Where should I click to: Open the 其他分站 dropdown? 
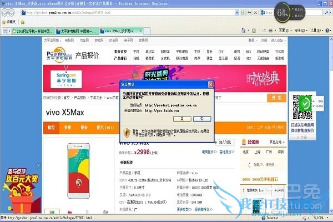pos(277,142)
